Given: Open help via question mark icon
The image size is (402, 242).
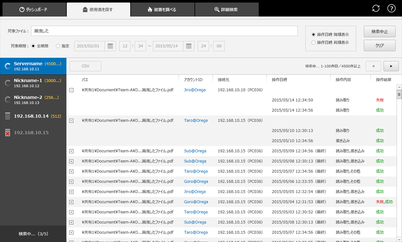Looking at the screenshot, I should pos(391,9).
